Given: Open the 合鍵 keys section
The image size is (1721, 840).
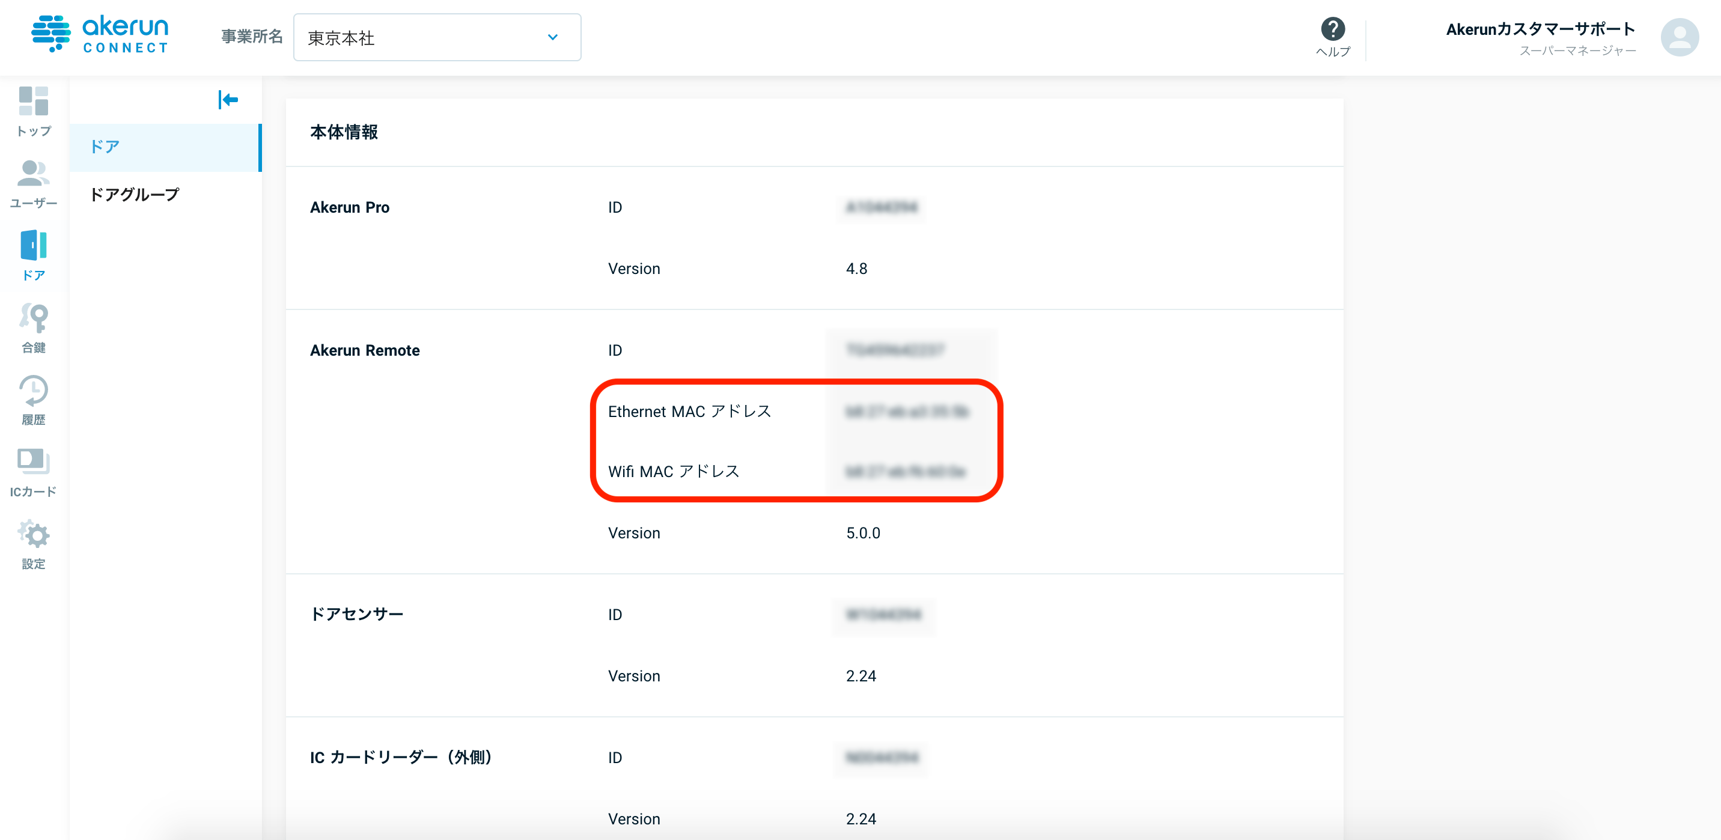Looking at the screenshot, I should click(x=34, y=327).
